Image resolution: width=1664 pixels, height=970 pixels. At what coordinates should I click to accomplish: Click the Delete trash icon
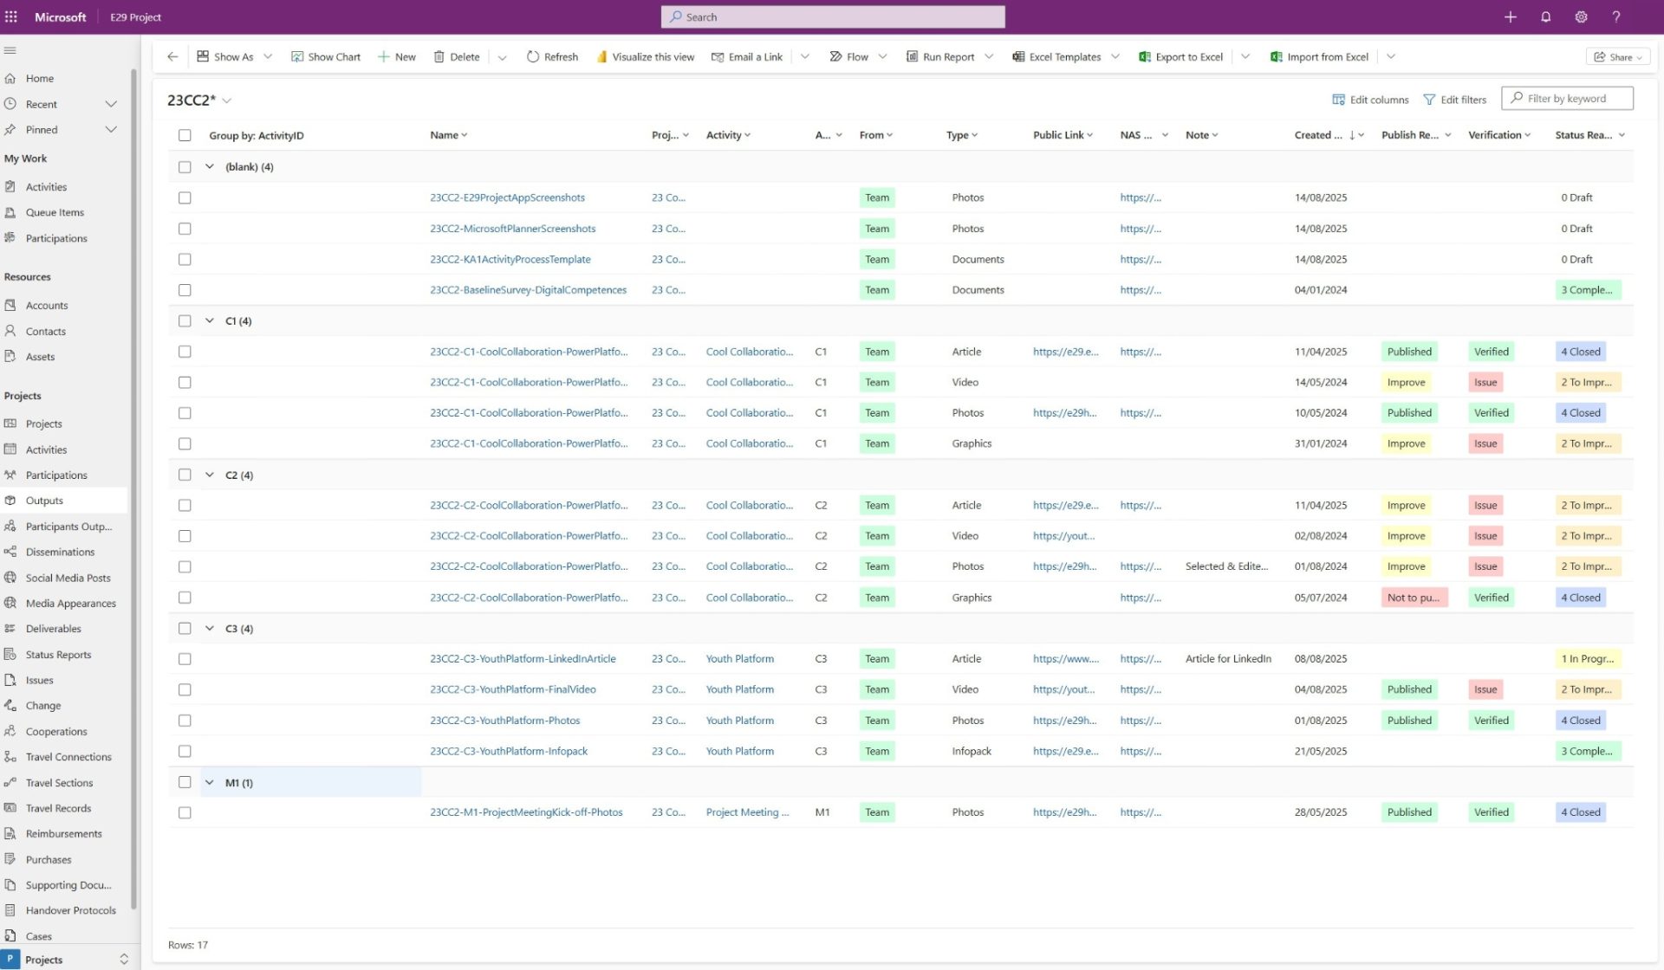[439, 57]
